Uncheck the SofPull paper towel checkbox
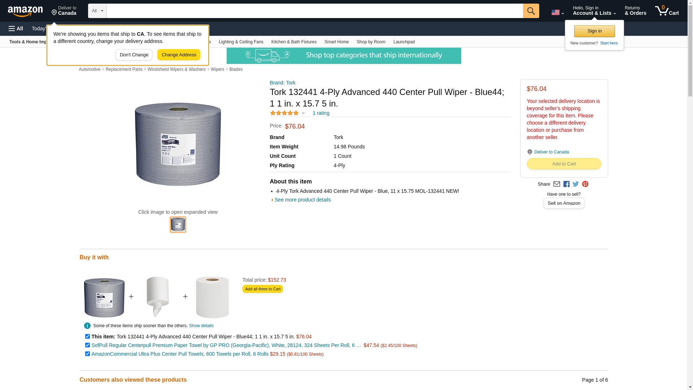The image size is (693, 390). tap(87, 345)
